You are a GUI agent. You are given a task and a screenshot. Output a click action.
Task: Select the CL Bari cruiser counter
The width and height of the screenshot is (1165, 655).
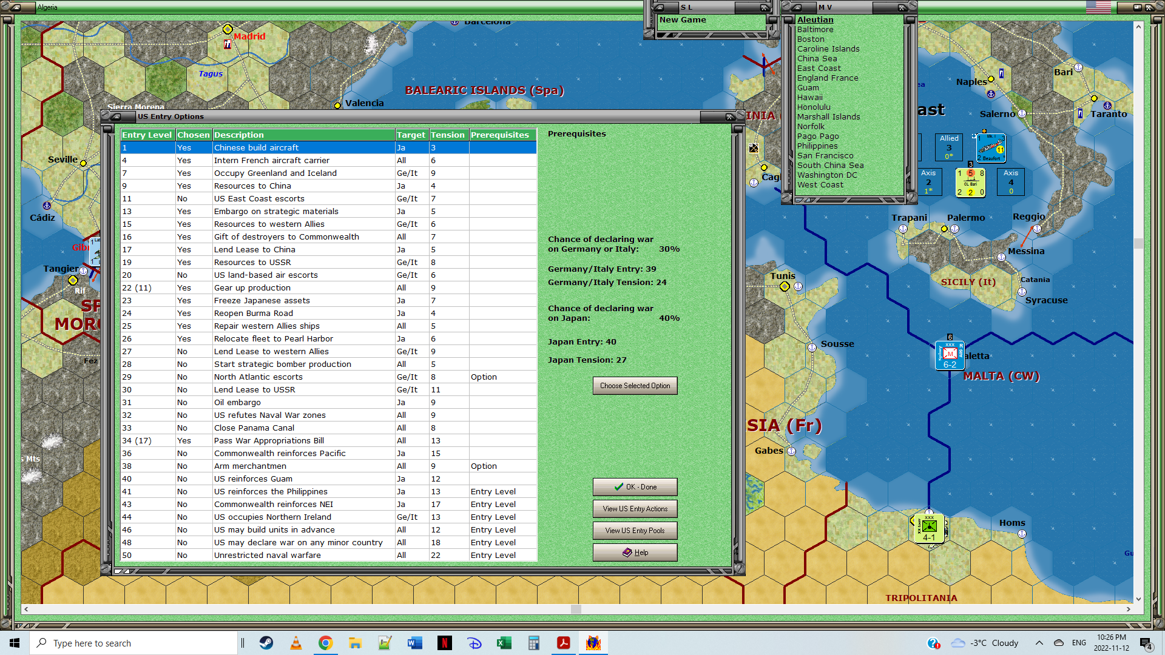click(x=970, y=183)
